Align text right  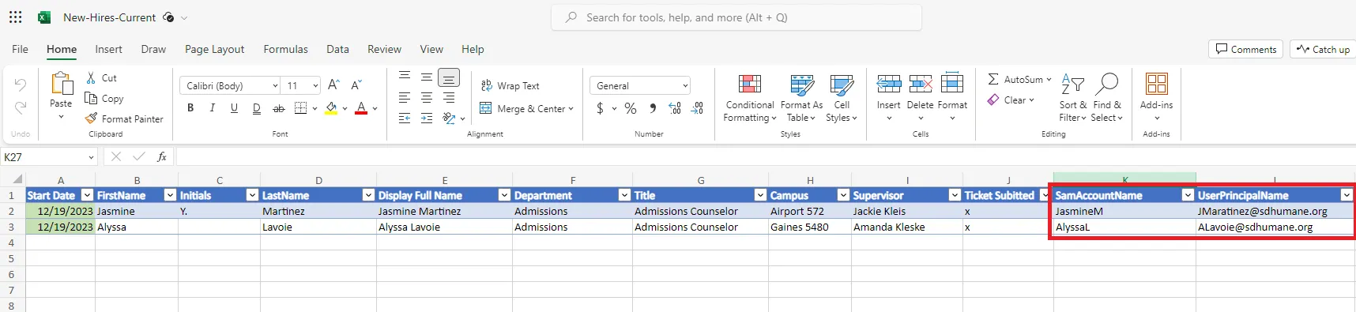click(x=449, y=98)
